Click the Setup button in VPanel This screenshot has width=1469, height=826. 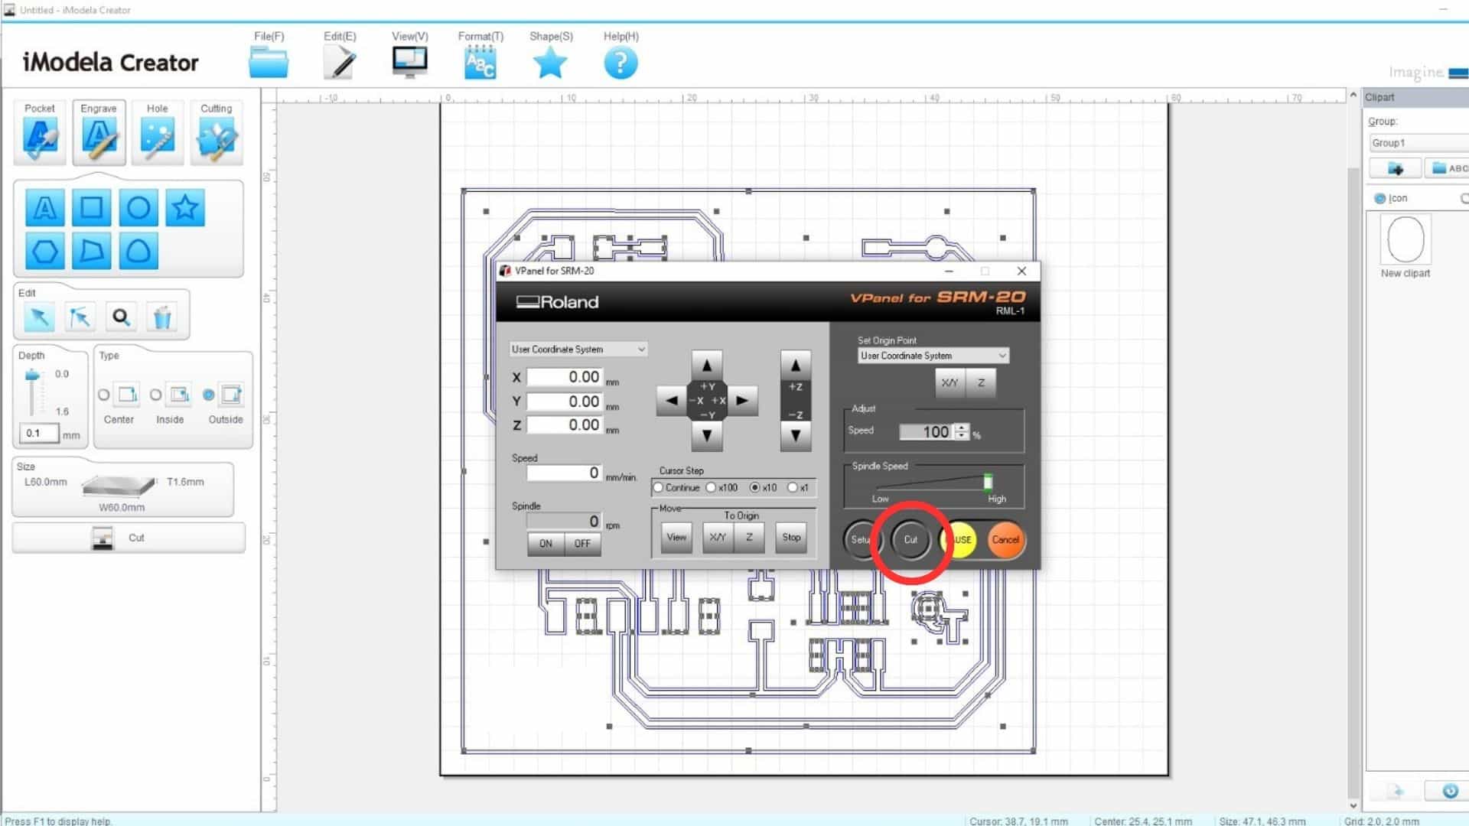pos(862,540)
